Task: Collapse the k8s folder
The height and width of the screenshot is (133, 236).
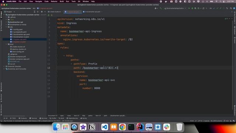Action: click(6, 27)
